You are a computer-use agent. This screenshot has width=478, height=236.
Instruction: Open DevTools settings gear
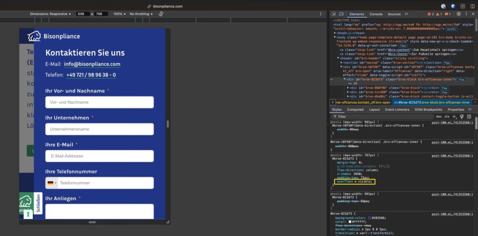(458, 14)
